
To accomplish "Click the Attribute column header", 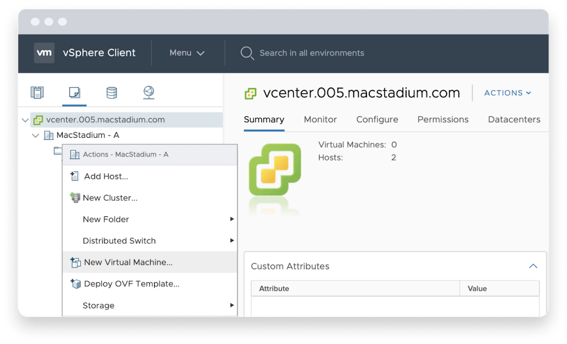I will [x=356, y=289].
